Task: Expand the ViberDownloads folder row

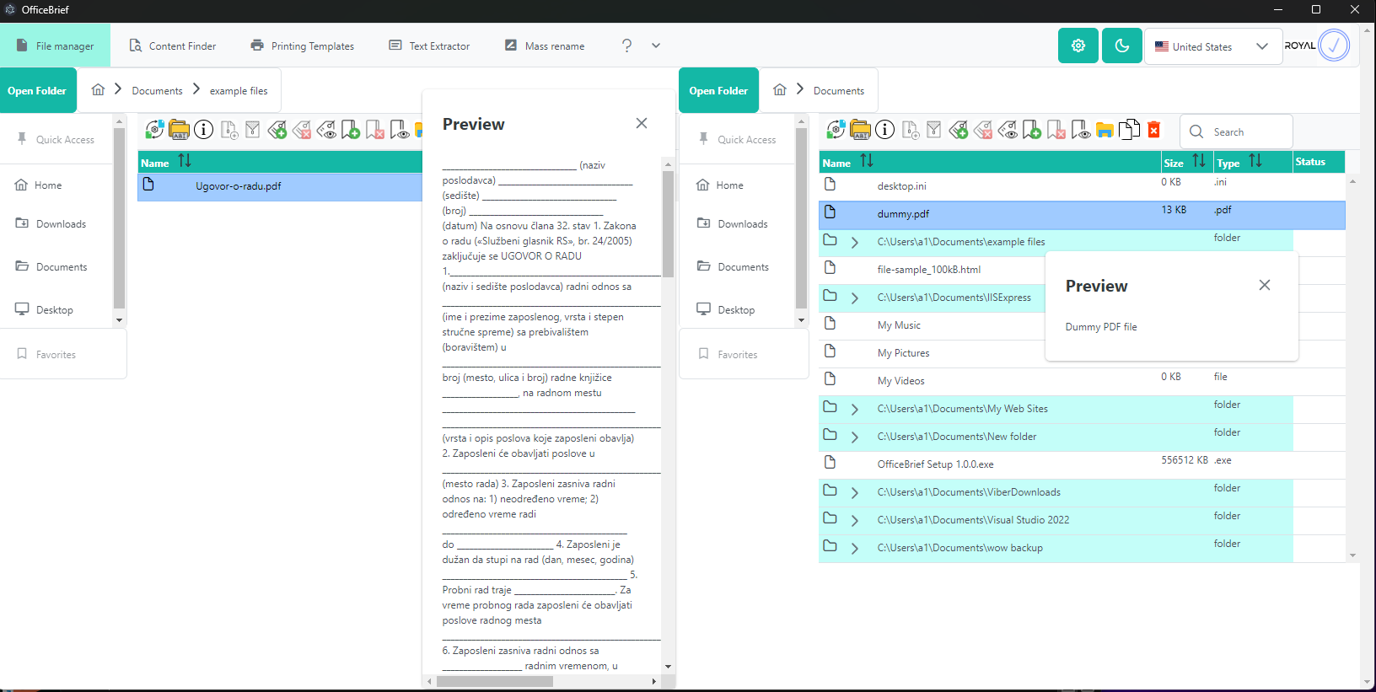Action: [x=855, y=493]
